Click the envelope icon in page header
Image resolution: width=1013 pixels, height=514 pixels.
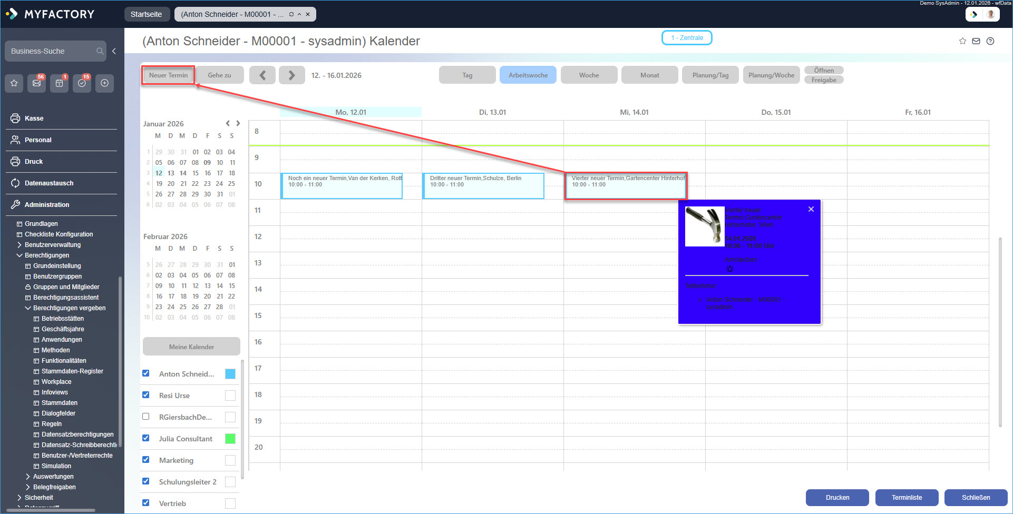click(x=976, y=41)
